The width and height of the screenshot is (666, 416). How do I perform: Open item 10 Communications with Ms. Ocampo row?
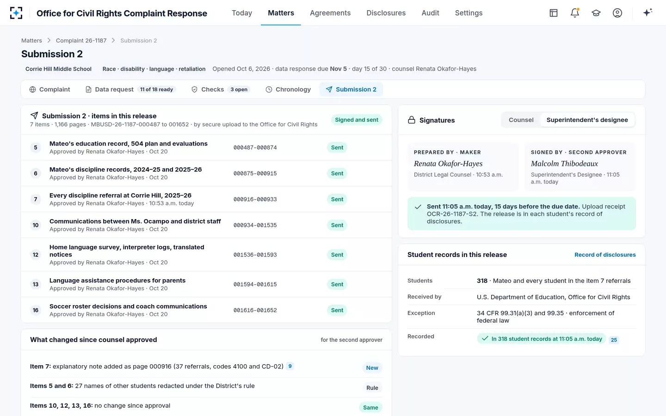[x=206, y=225]
